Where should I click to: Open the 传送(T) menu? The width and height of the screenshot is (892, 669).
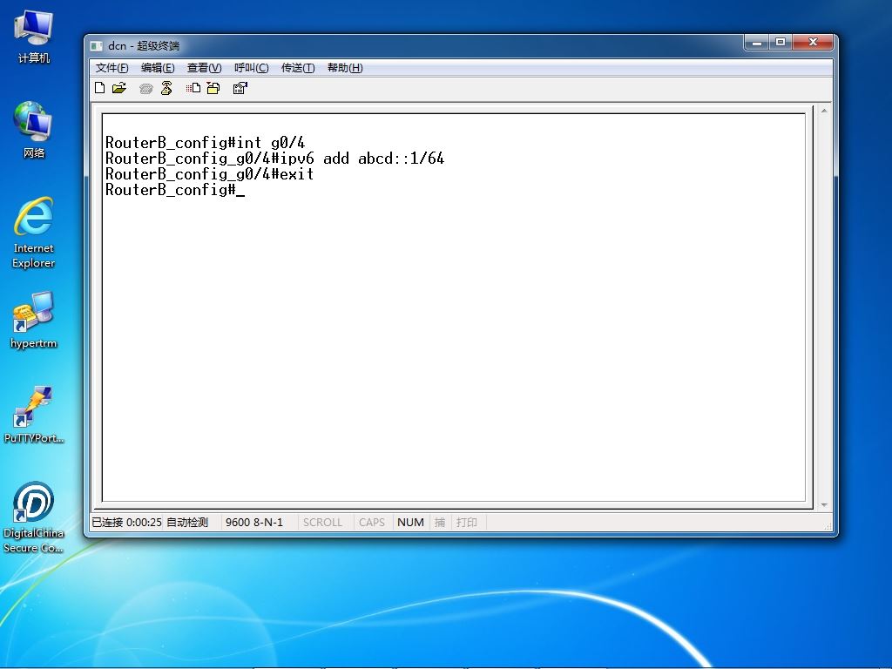click(x=298, y=68)
